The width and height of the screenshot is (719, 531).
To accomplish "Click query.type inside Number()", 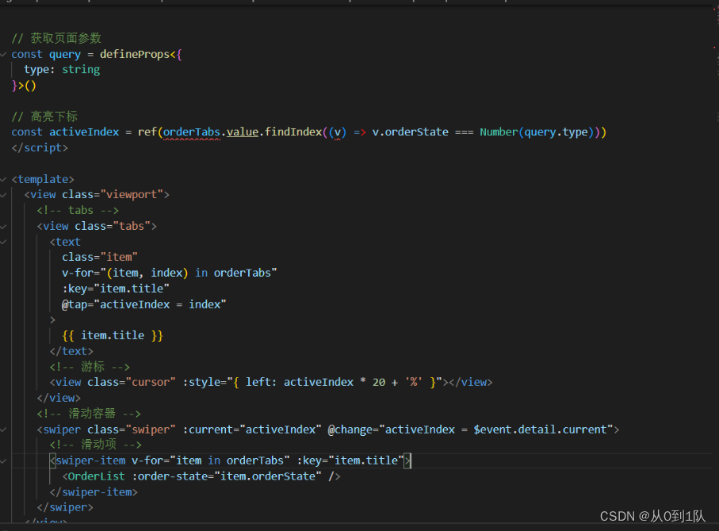I will pyautogui.click(x=556, y=132).
